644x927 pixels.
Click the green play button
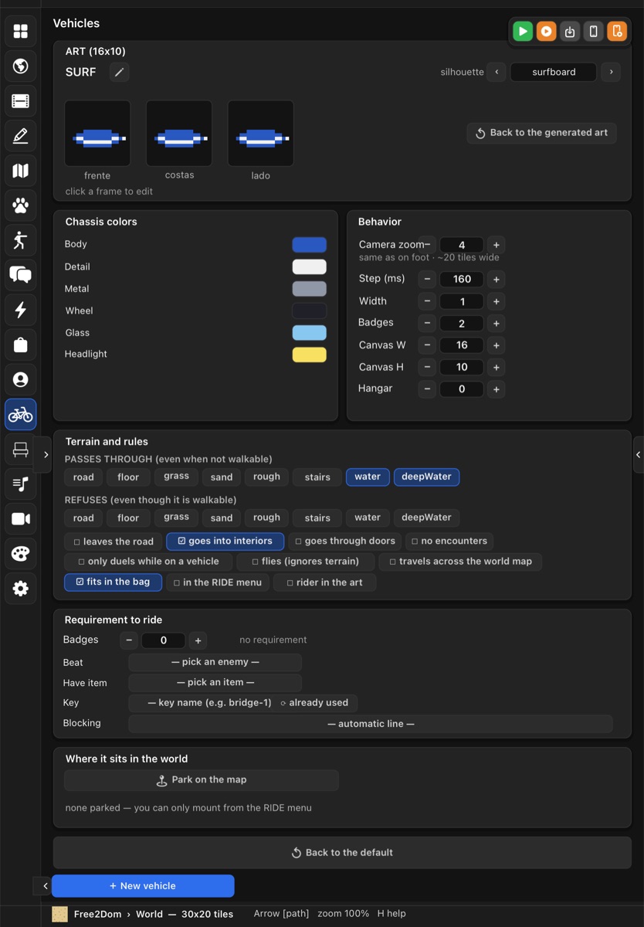pos(523,31)
